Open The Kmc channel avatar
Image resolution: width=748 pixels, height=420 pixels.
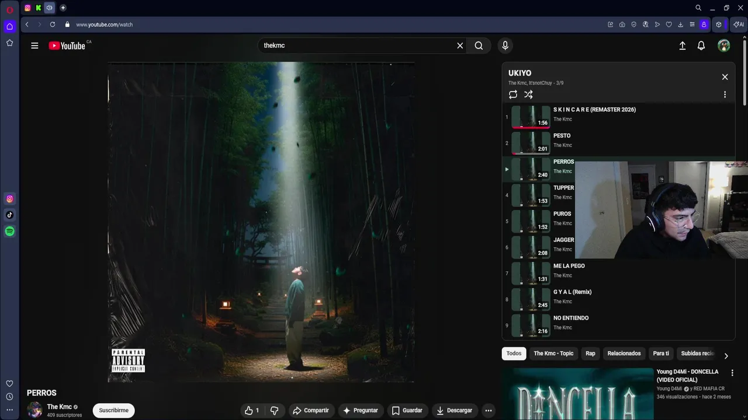tap(34, 410)
